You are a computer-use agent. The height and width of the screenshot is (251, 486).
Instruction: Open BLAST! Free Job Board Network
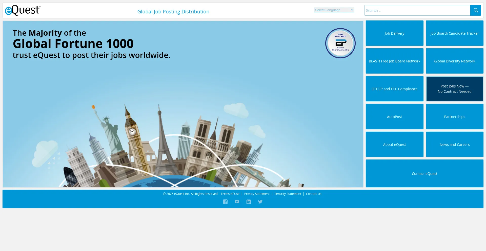click(394, 61)
